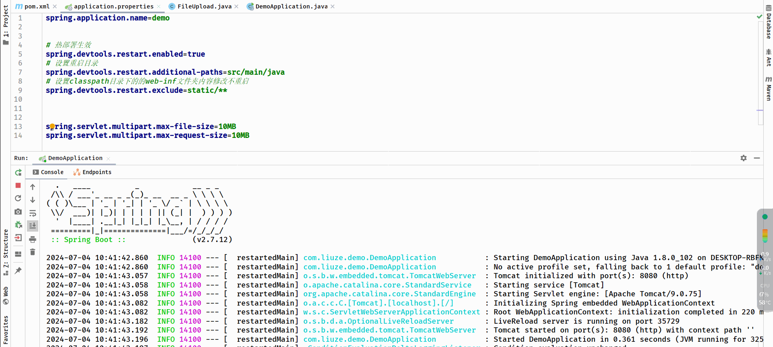The height and width of the screenshot is (347, 773).
Task: Jump down the stack trace with down arrow
Action: tap(33, 200)
